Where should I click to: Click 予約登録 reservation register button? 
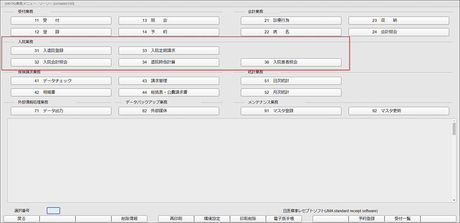point(367,219)
